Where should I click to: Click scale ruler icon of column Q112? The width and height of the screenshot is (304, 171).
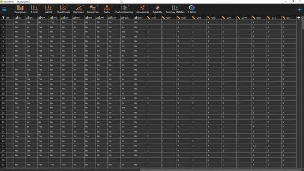(284, 18)
